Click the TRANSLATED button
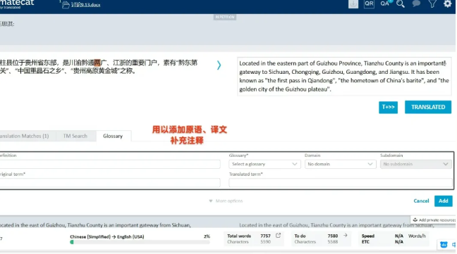457x254 pixels. (428, 107)
